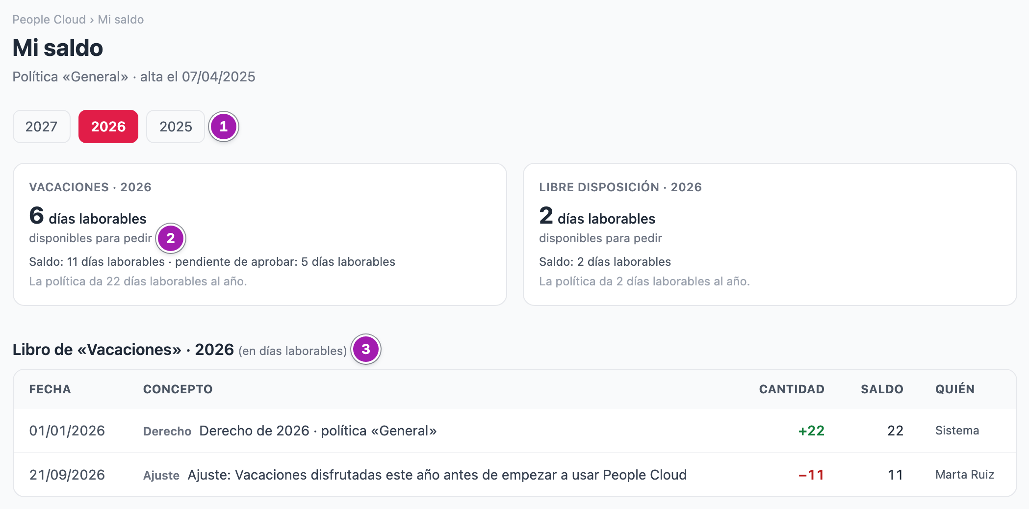This screenshot has width=1029, height=509.
Task: Click the Mi saldo page heading
Action: pyautogui.click(x=58, y=48)
